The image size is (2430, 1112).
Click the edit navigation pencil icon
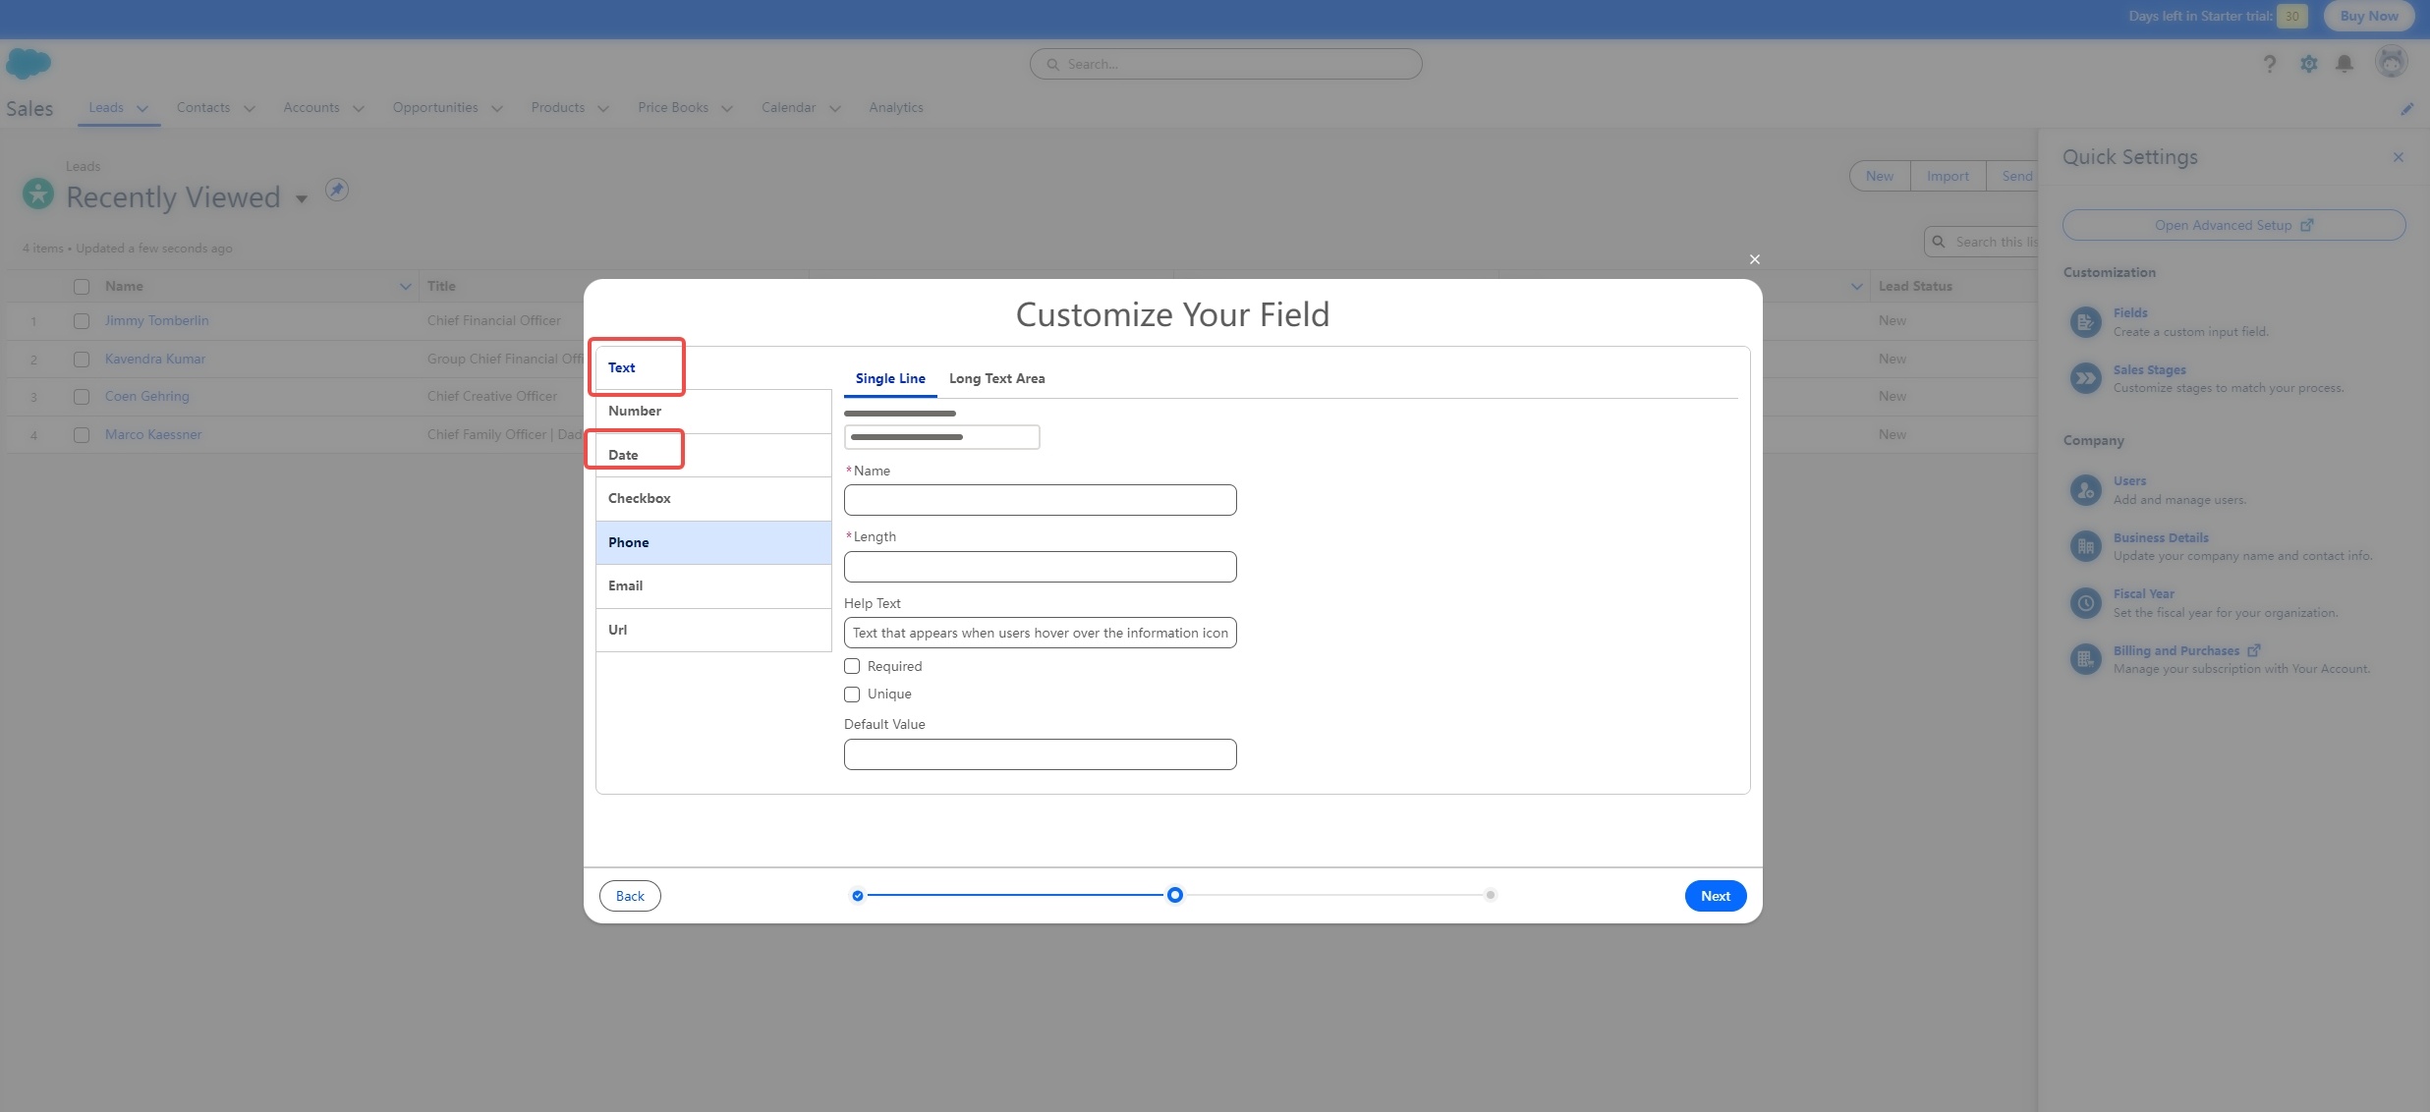tap(2407, 109)
